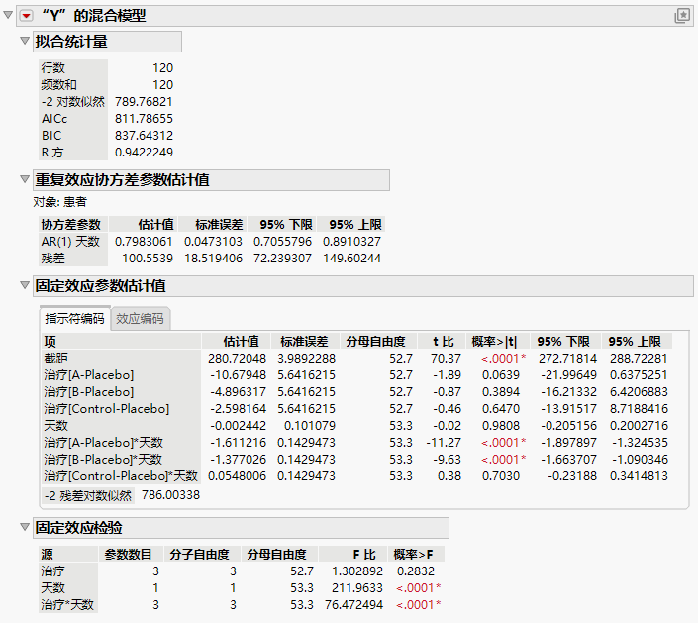Screen dimensions: 698x623
Task: Click the p-value 0.0639
Action: pyautogui.click(x=501, y=375)
